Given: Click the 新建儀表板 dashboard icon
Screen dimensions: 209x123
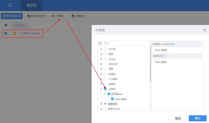Looking at the screenshot, I should click(x=5, y=16).
